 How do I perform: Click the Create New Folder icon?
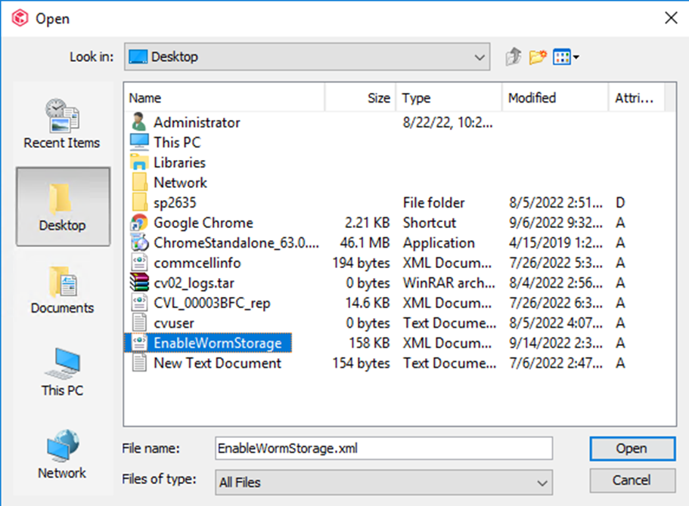[538, 57]
